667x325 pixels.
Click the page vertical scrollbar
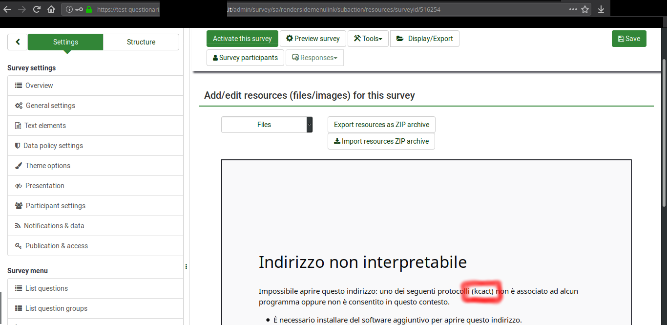(x=663, y=132)
